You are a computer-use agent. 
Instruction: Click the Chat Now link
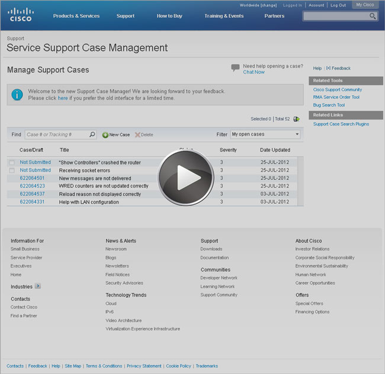tap(254, 72)
